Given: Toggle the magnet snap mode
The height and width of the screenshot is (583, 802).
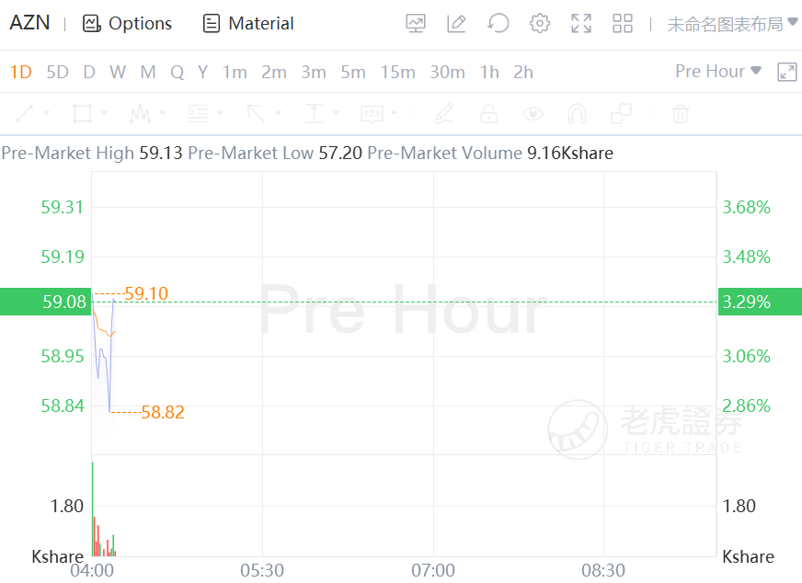Looking at the screenshot, I should 577,114.
